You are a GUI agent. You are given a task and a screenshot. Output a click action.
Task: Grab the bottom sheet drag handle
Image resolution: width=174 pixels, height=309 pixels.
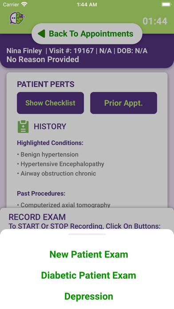[87, 234]
